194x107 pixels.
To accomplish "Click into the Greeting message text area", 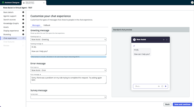I will (69, 50).
